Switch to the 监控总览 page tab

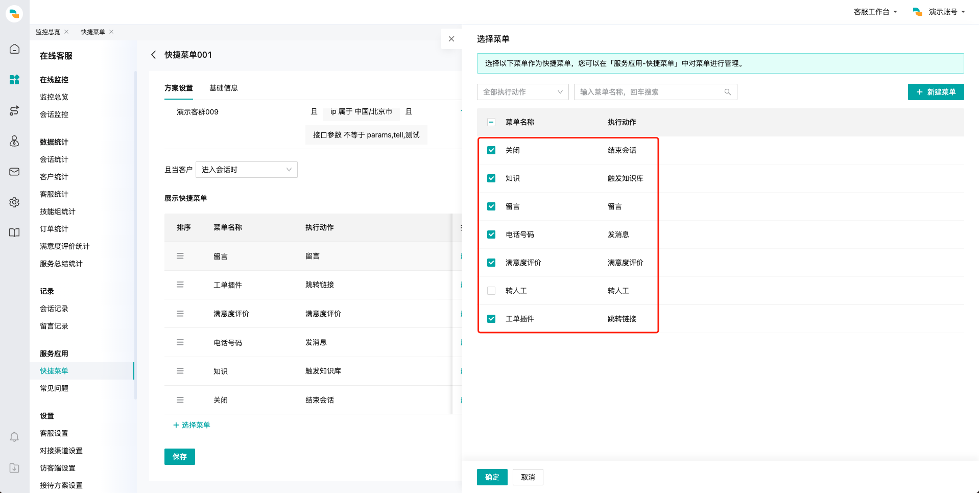tap(48, 32)
